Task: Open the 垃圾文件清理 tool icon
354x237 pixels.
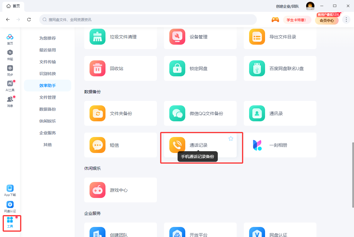Action: (97, 37)
